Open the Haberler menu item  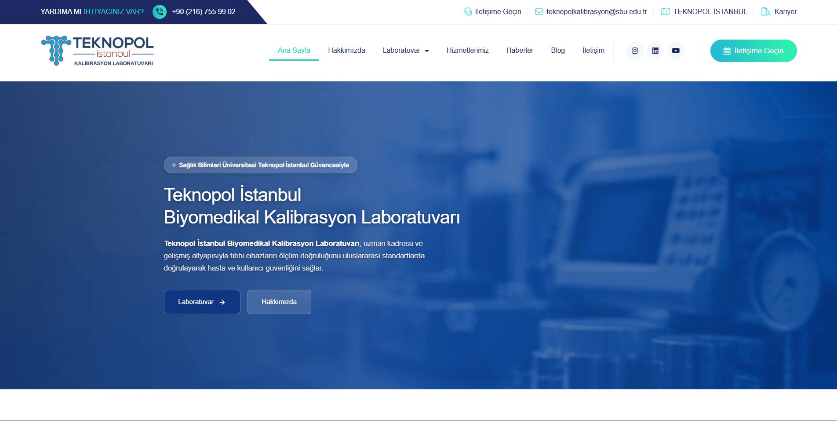(x=520, y=50)
